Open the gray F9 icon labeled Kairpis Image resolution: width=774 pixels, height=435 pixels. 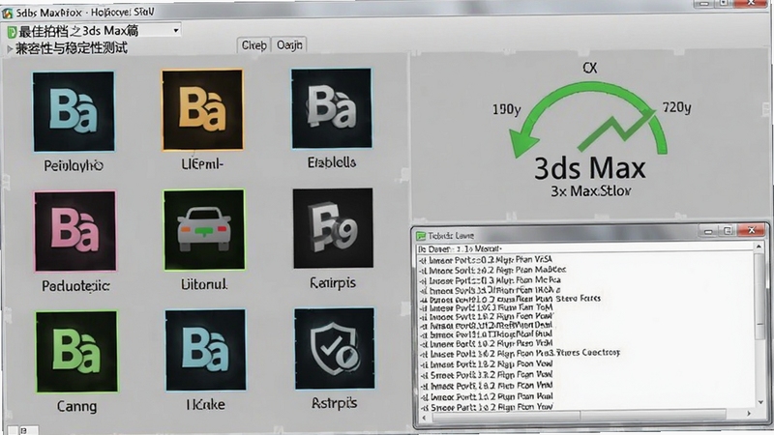(x=333, y=228)
